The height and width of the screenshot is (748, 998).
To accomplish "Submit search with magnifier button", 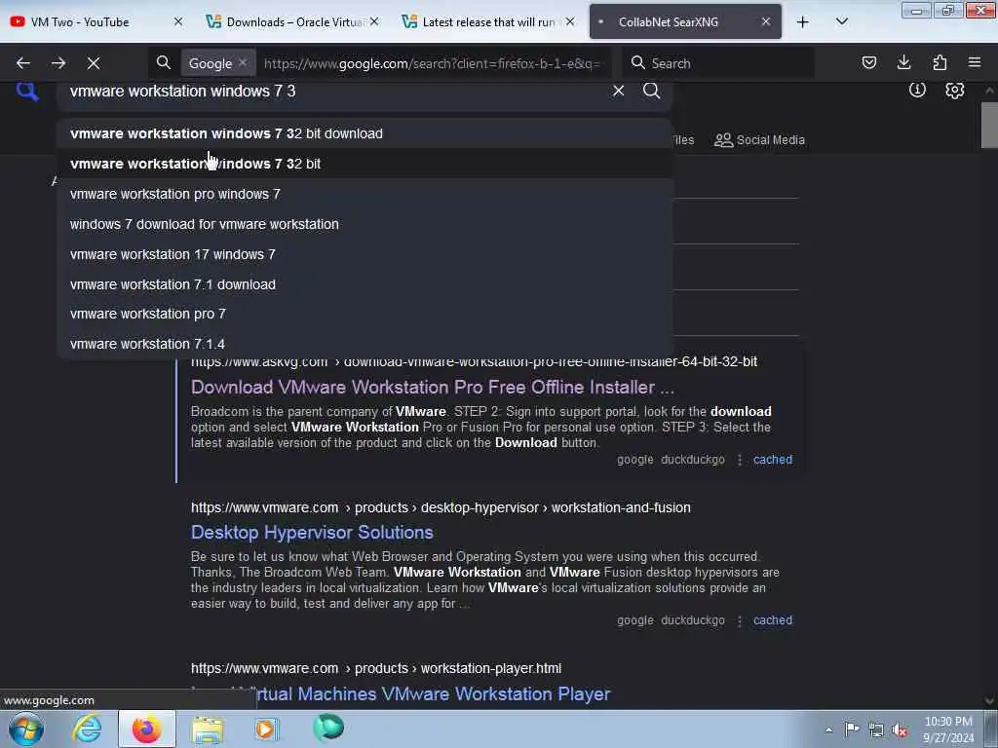I will point(651,91).
